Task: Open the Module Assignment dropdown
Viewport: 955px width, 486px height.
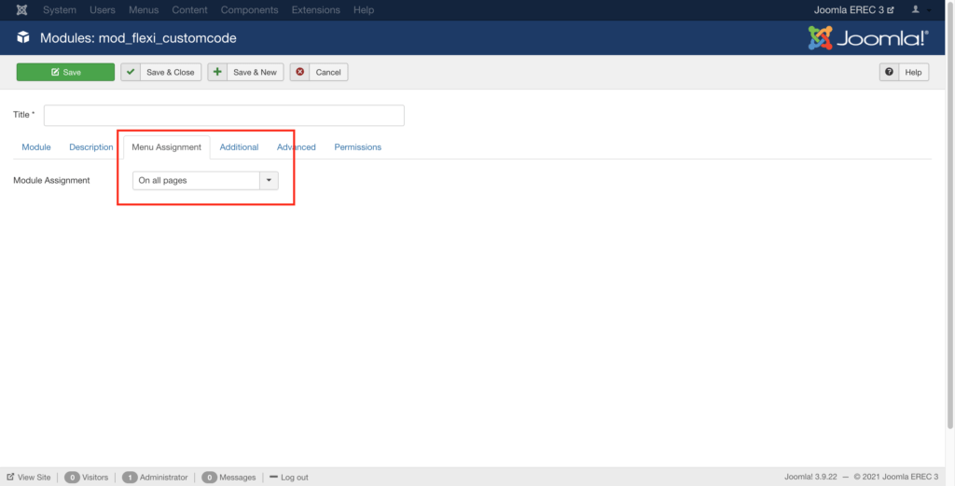Action: pyautogui.click(x=205, y=180)
